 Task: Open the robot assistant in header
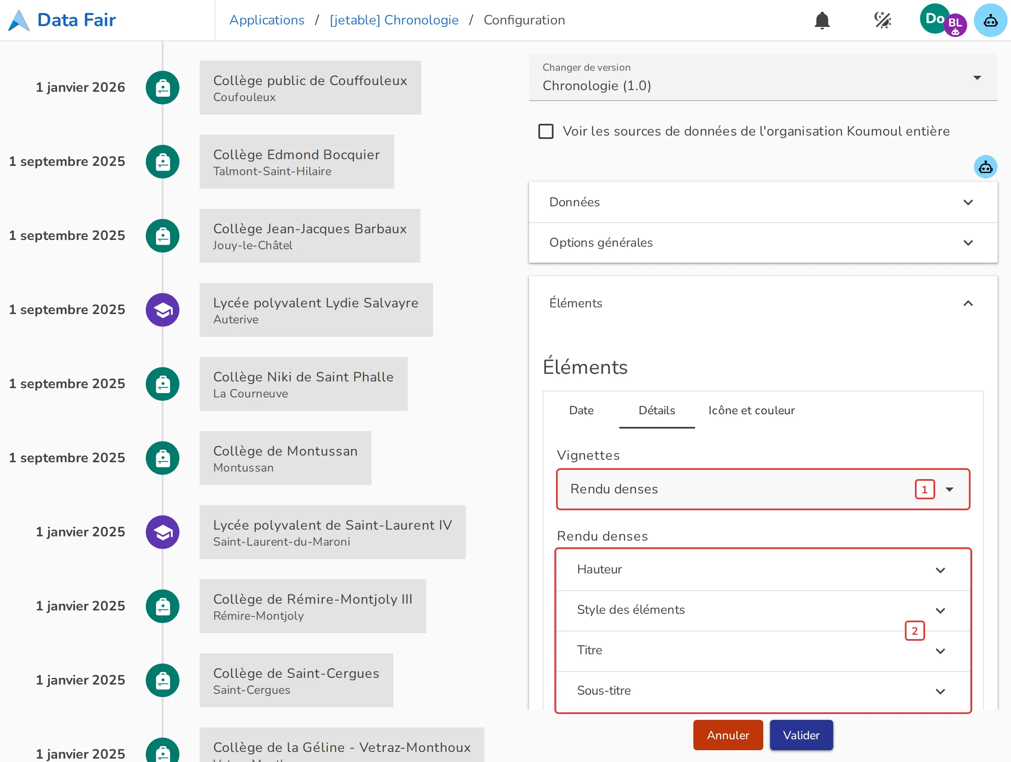990,21
